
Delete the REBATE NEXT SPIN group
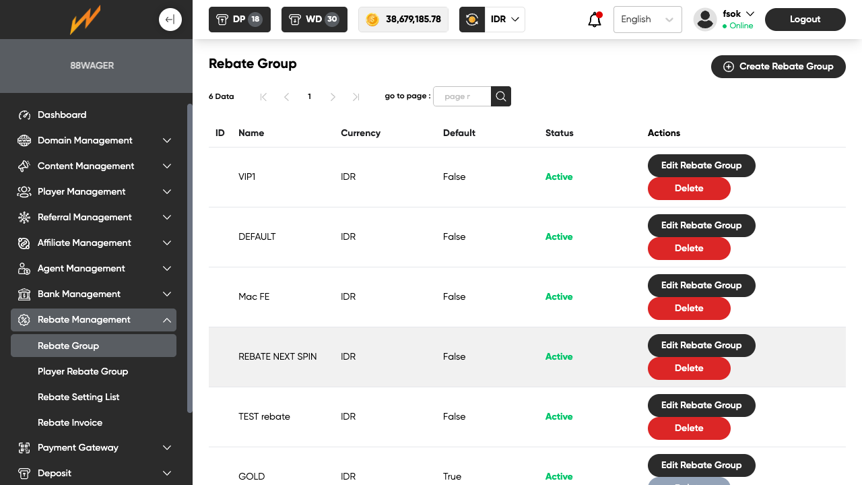coord(689,368)
